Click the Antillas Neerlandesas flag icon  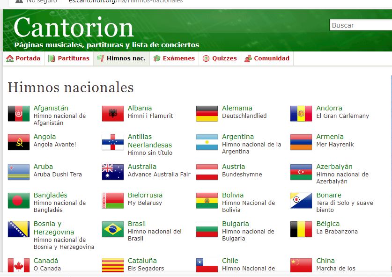coord(113,142)
